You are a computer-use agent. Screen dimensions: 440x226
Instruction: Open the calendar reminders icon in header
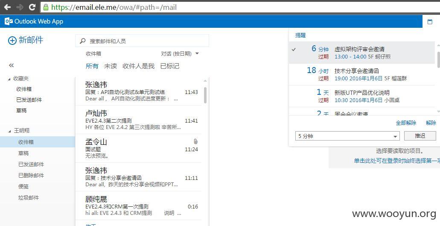[430, 22]
